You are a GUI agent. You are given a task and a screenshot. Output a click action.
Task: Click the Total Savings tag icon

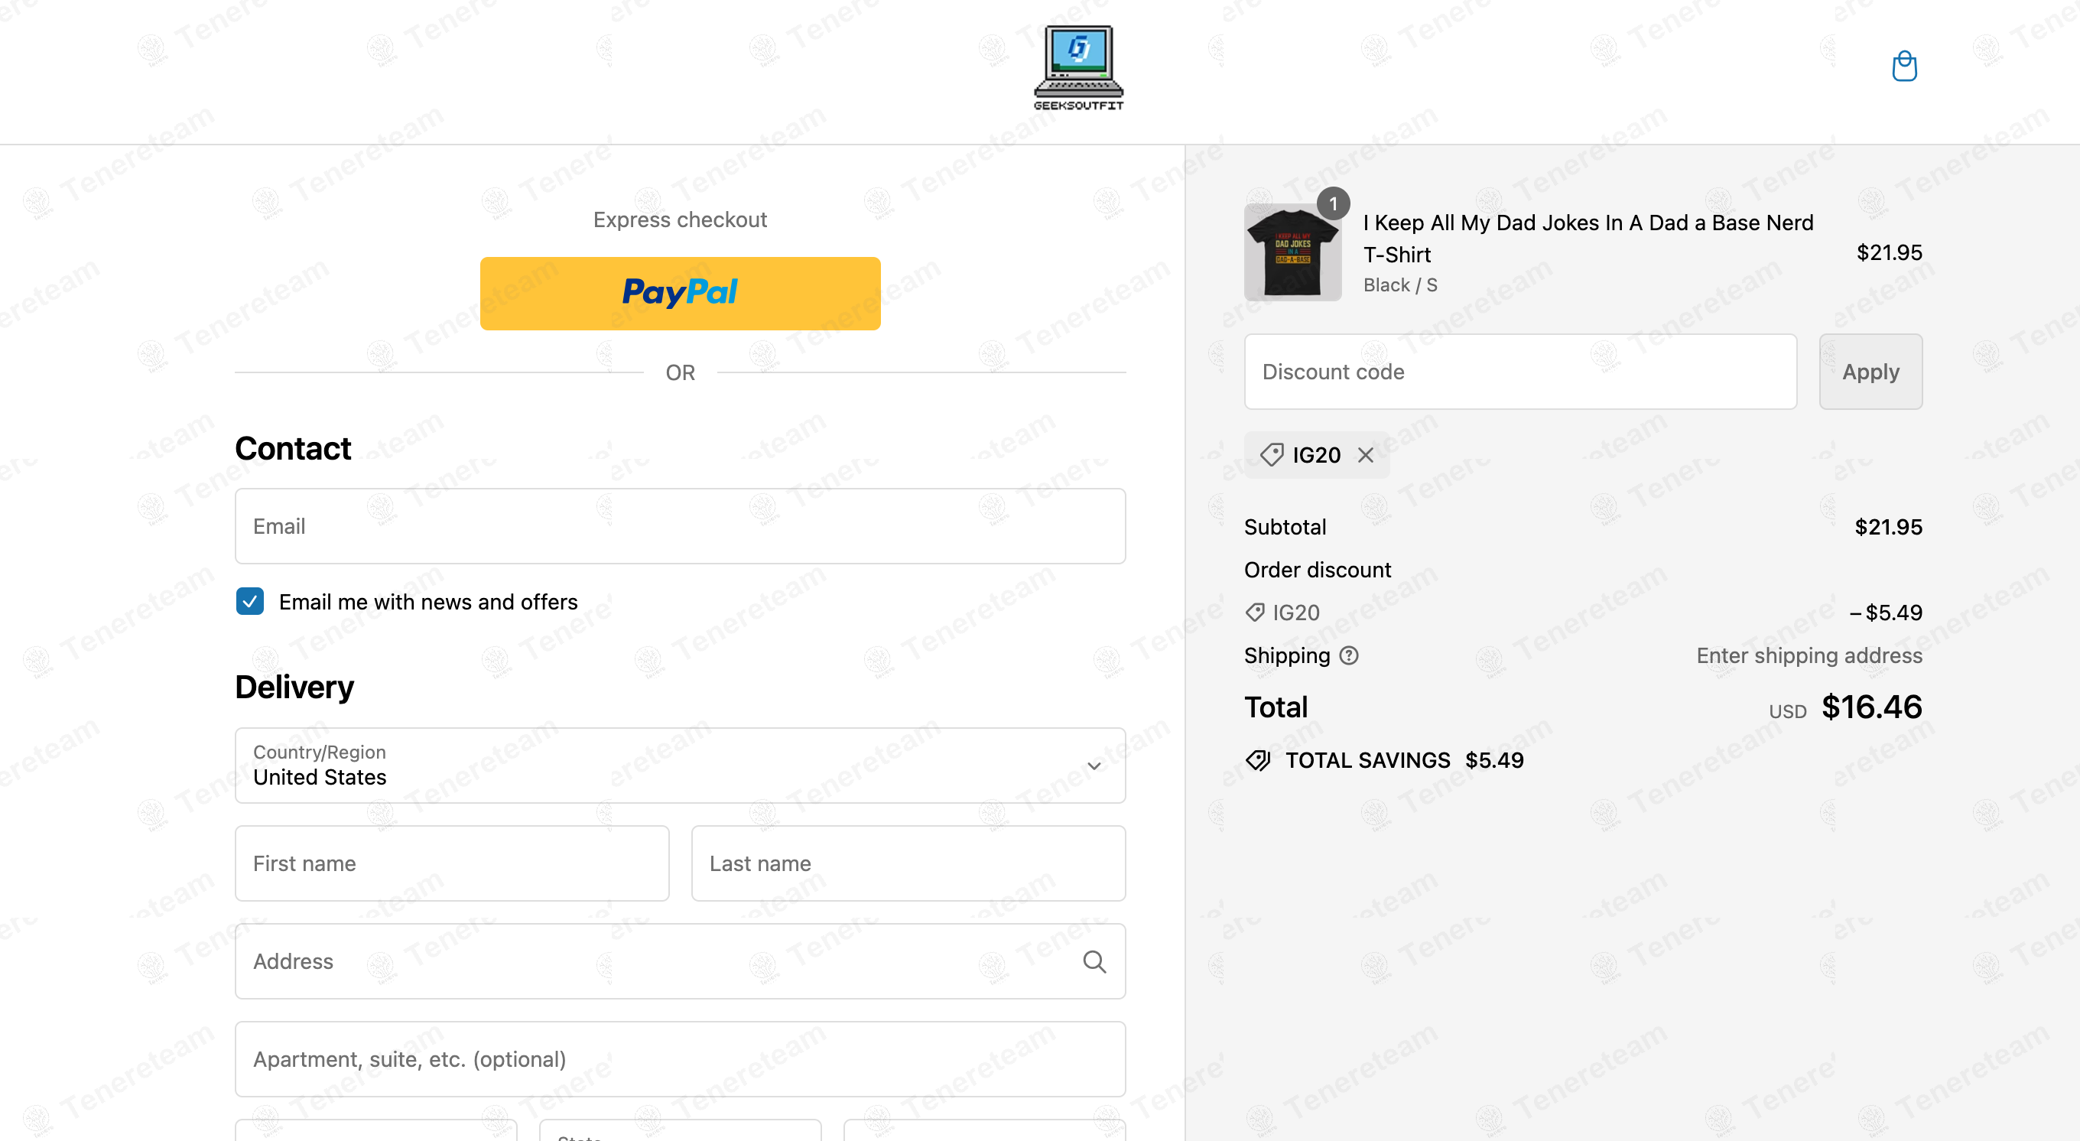pos(1258,760)
